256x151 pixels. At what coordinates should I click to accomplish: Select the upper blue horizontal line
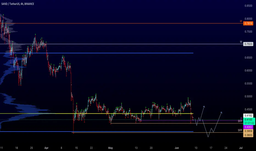(97, 53)
